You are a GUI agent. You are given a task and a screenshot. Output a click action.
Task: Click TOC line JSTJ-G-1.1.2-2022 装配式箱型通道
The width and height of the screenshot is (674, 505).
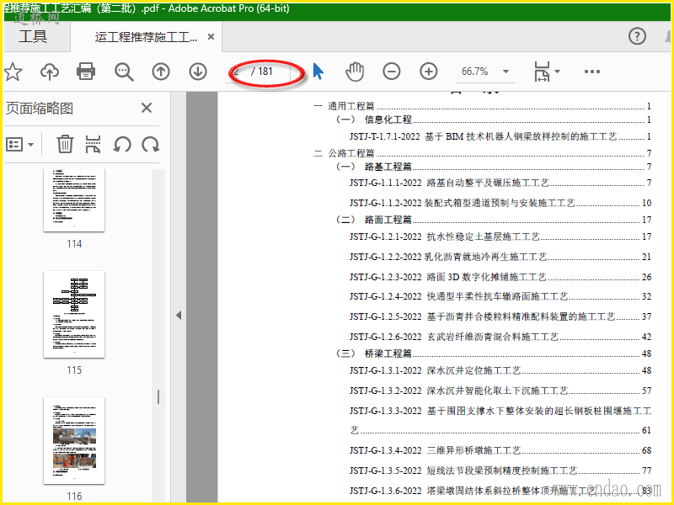tap(500, 203)
